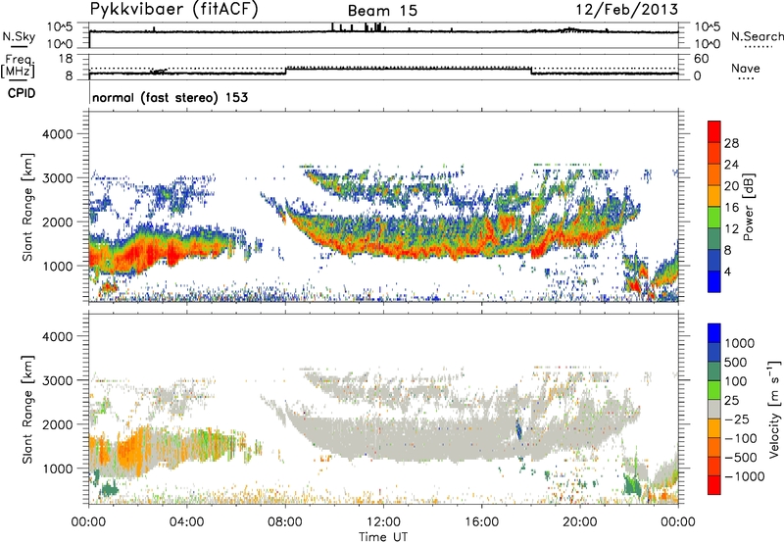The width and height of the screenshot is (784, 543).
Task: Click the red bottom segment of Velocity color bar
Action: pos(714,484)
